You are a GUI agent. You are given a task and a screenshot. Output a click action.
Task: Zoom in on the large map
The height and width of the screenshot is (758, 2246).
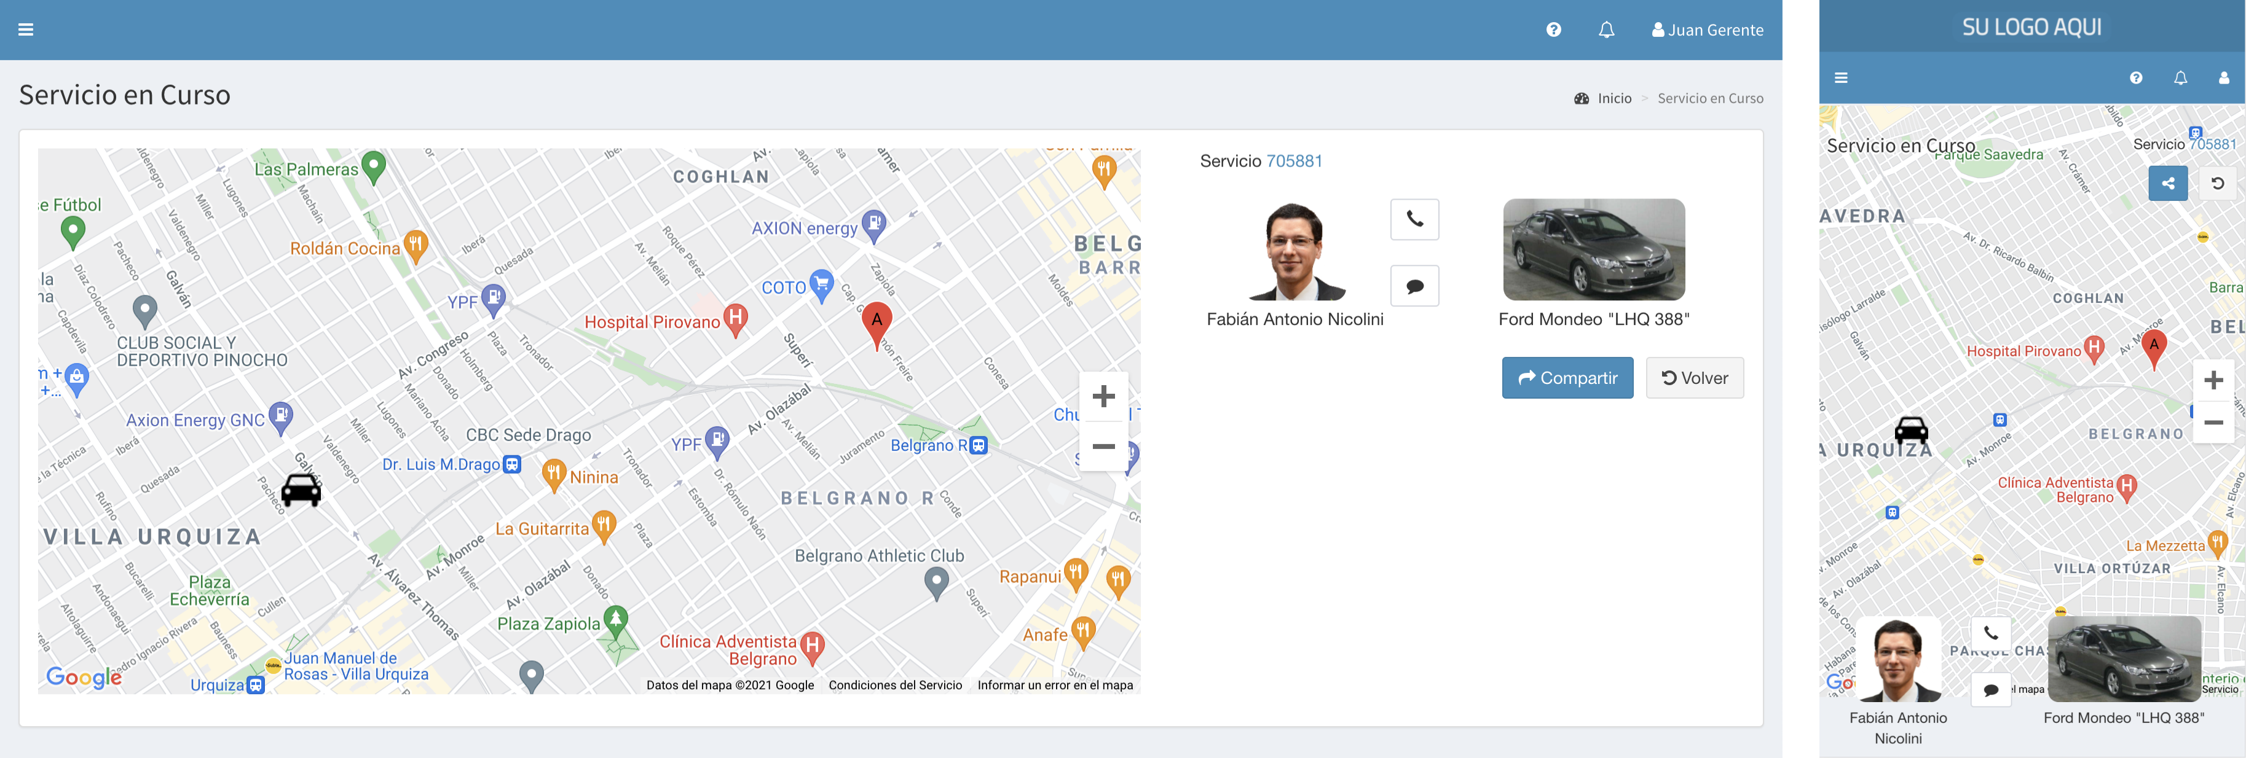[1103, 396]
